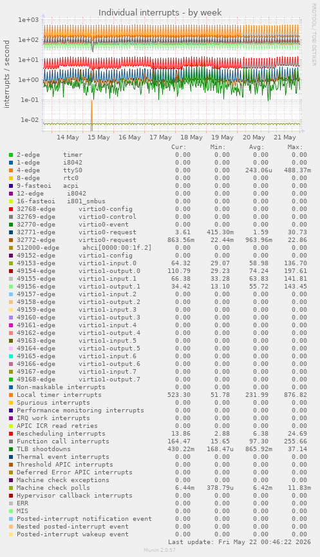This screenshot has height=557, width=320.
Task: Click the 15 May x-axis date label
Action: click(x=99, y=137)
